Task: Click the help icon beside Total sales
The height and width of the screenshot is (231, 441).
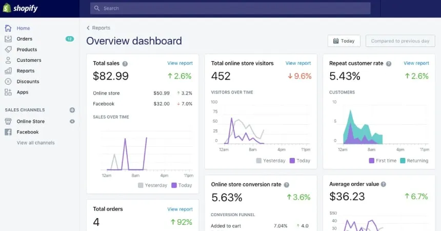Action: coord(125,64)
